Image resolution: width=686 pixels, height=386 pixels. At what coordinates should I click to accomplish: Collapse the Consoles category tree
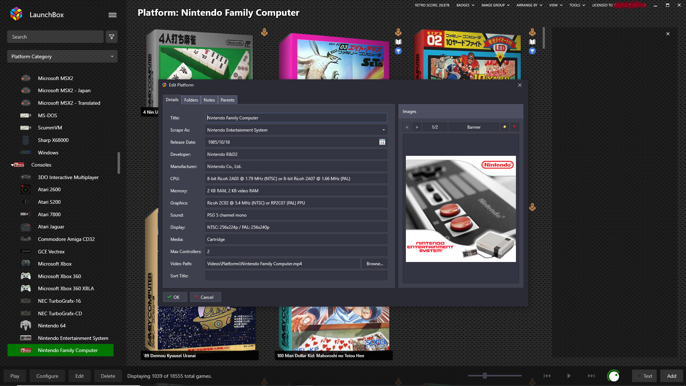(12, 165)
